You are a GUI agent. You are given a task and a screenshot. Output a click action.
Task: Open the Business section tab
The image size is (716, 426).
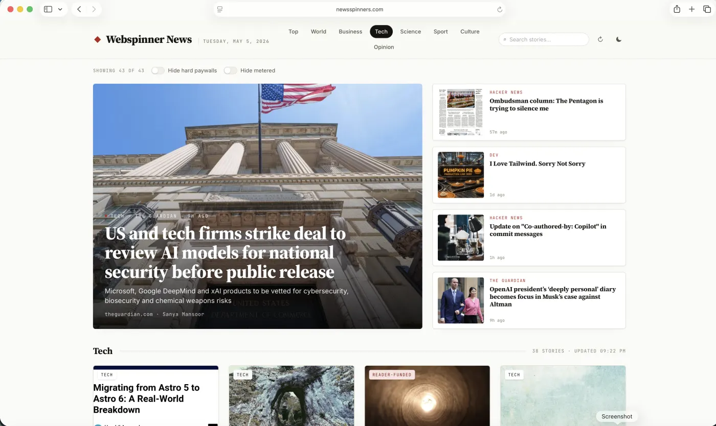[x=350, y=32]
